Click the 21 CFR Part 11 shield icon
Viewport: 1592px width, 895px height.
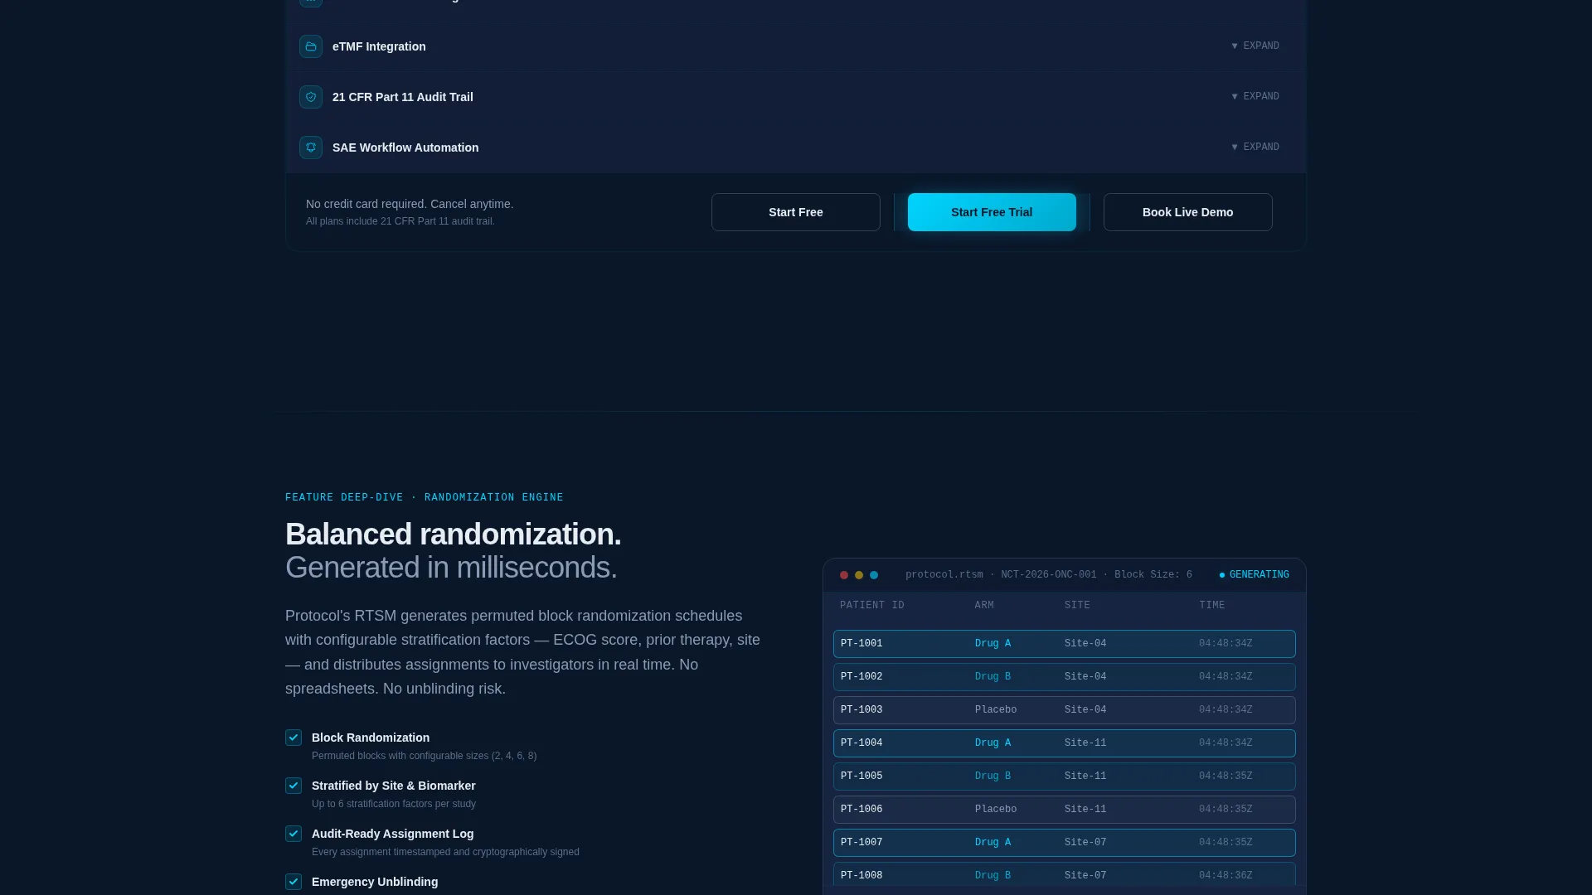pyautogui.click(x=311, y=97)
